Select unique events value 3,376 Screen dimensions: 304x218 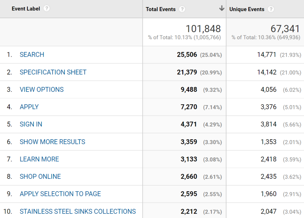click(x=268, y=107)
